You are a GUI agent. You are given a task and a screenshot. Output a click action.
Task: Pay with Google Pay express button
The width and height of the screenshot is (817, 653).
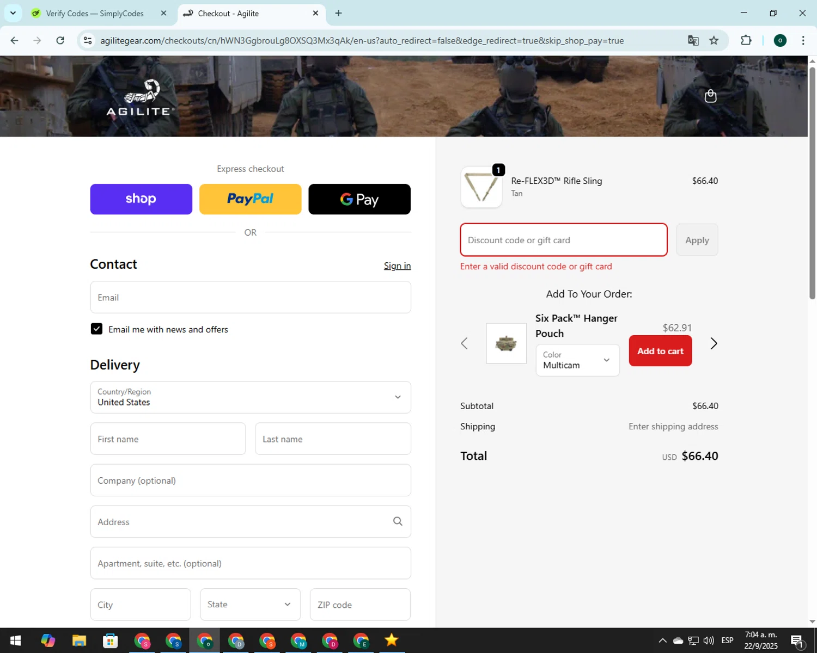coord(359,199)
